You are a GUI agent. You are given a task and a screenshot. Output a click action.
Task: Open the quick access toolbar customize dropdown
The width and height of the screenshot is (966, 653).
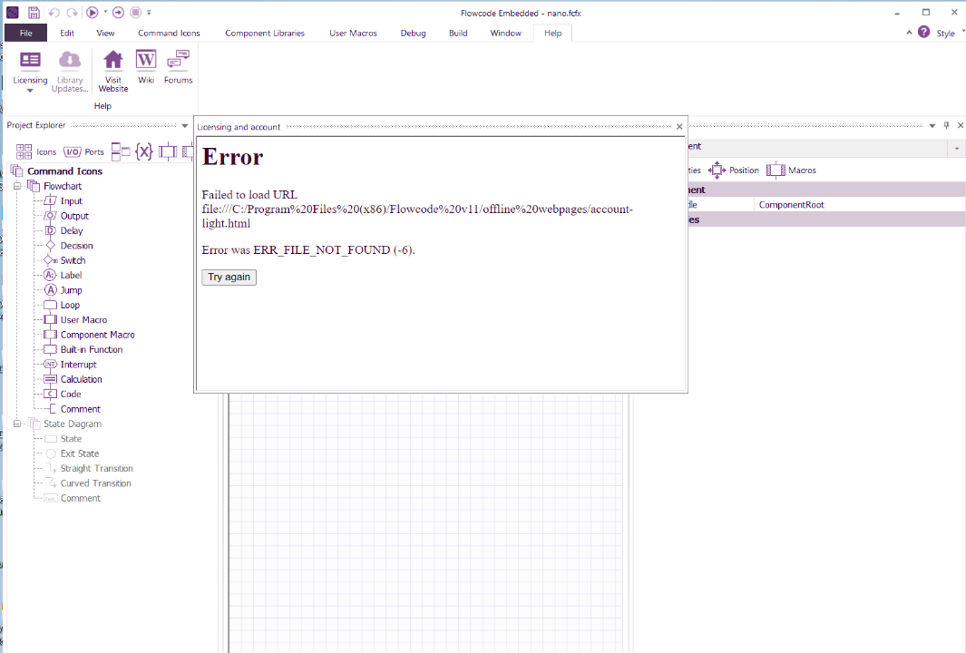point(149,13)
